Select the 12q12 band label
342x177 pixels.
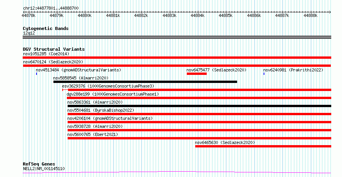click(29, 33)
